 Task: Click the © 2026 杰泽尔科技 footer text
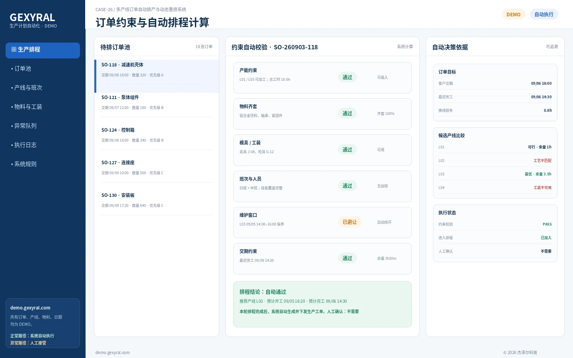pyautogui.click(x=520, y=352)
